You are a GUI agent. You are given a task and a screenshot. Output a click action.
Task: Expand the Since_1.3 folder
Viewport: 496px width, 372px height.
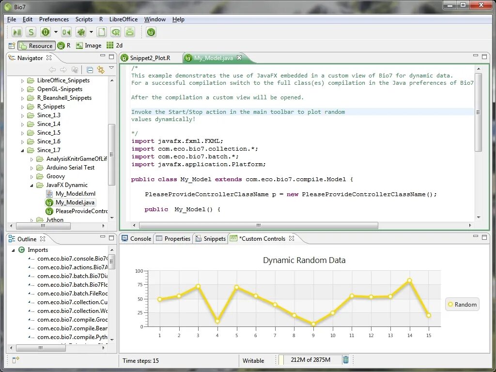[x=22, y=116]
